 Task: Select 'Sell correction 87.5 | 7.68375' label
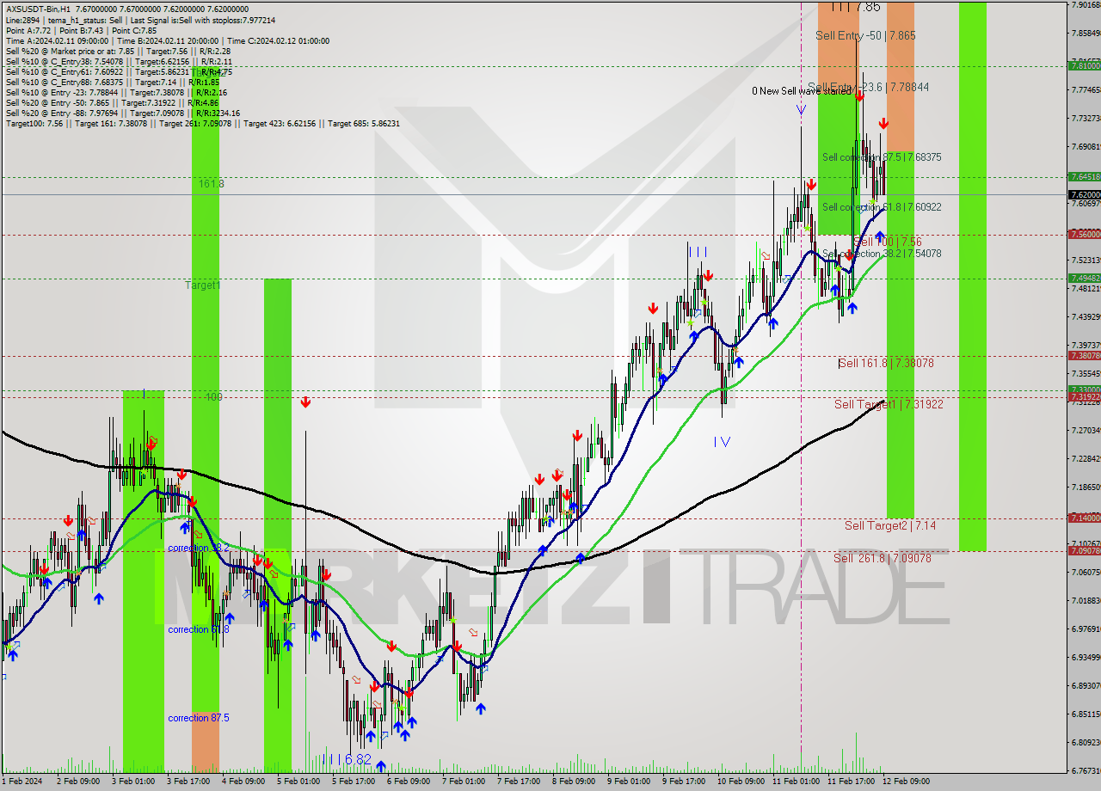pos(882,157)
